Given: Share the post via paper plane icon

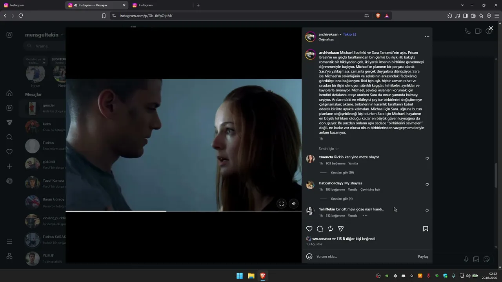Looking at the screenshot, I should (341, 229).
